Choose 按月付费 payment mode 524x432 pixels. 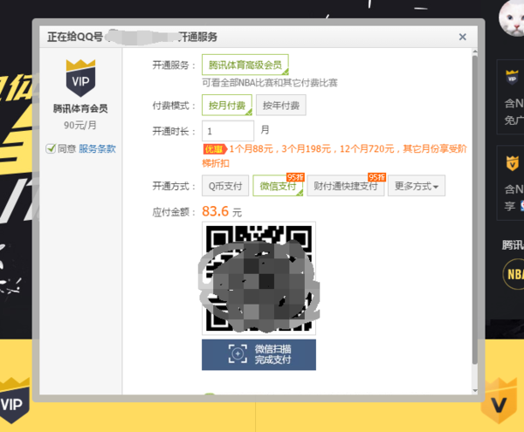pos(227,105)
